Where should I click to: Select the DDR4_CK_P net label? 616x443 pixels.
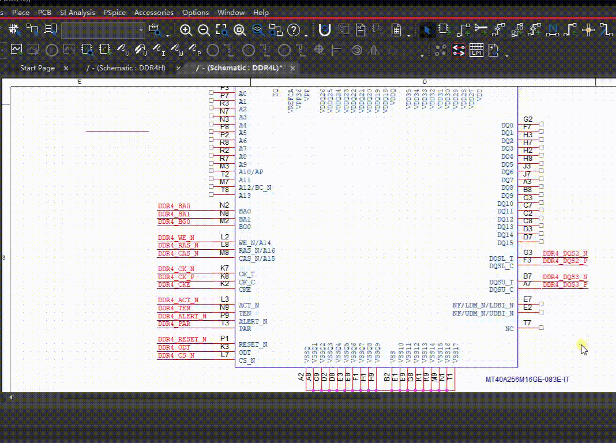click(176, 277)
